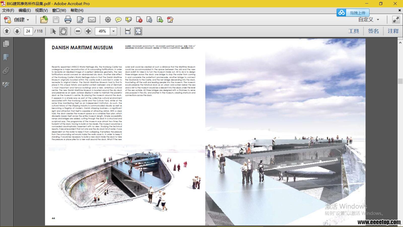Send the file by email envelope icon
The width and height of the screenshot is (403, 227).
click(x=92, y=20)
